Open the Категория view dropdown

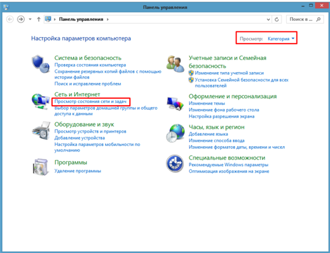[x=281, y=39]
